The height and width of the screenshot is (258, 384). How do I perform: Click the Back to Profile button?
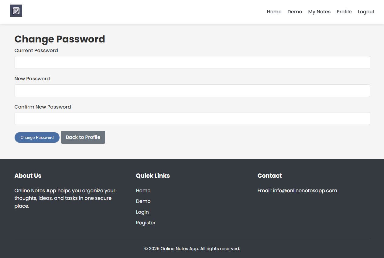[x=83, y=137]
